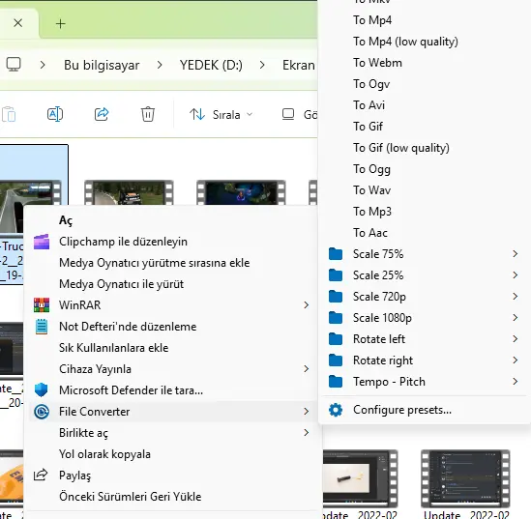
Task: Click the Configure presets gear icon
Action: coord(336,410)
